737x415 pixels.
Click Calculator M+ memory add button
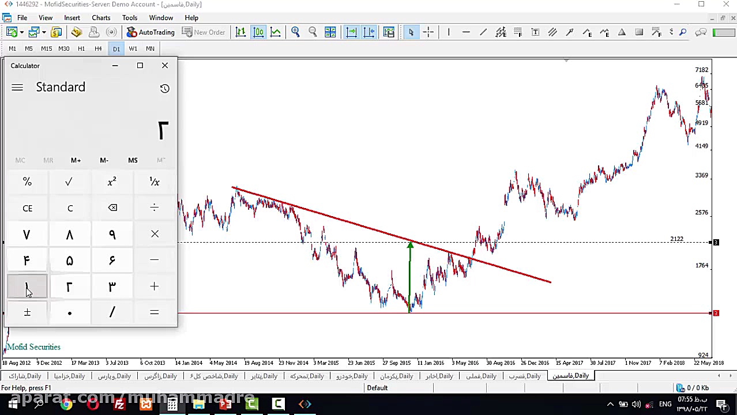point(76,160)
